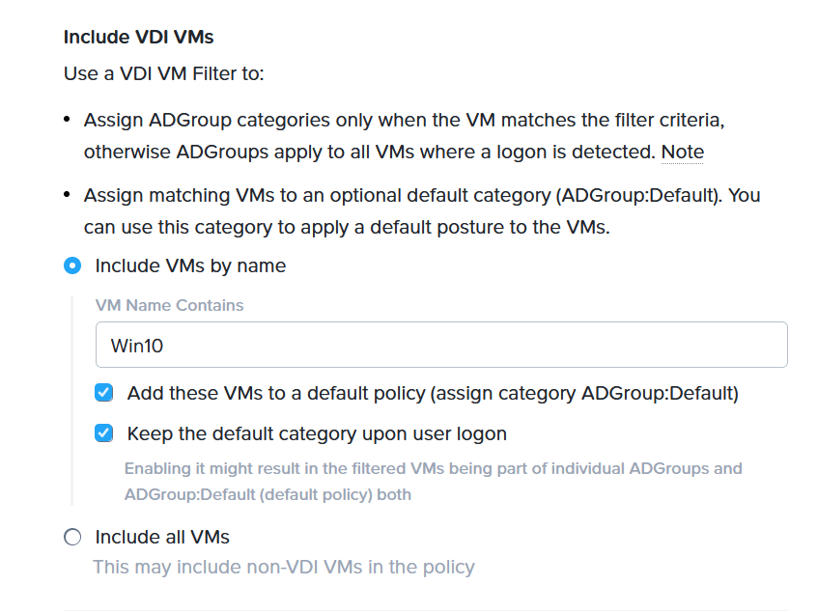The width and height of the screenshot is (817, 613).
Task: Click the "Enabling it might result" helper text
Action: point(433,468)
